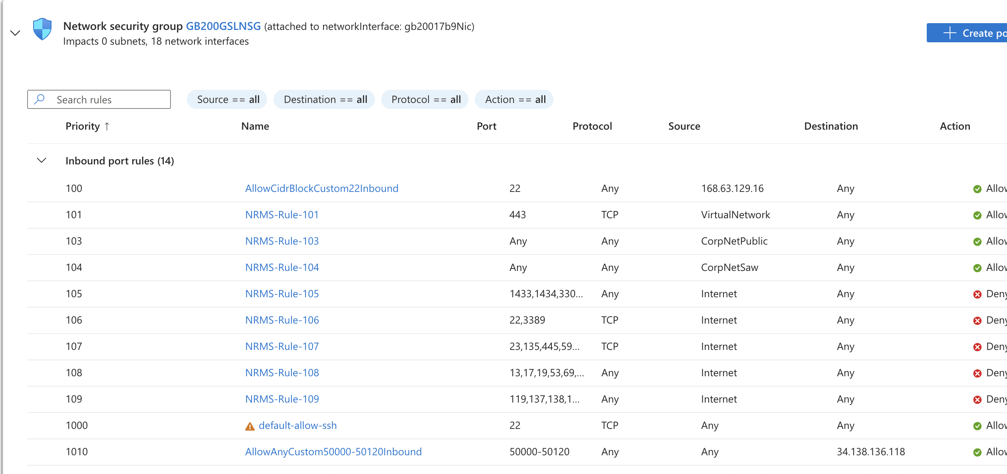Click the network security group shield icon
The image size is (1007, 474).
pyautogui.click(x=42, y=29)
